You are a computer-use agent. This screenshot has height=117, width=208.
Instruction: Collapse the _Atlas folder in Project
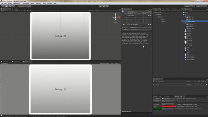point(184,16)
